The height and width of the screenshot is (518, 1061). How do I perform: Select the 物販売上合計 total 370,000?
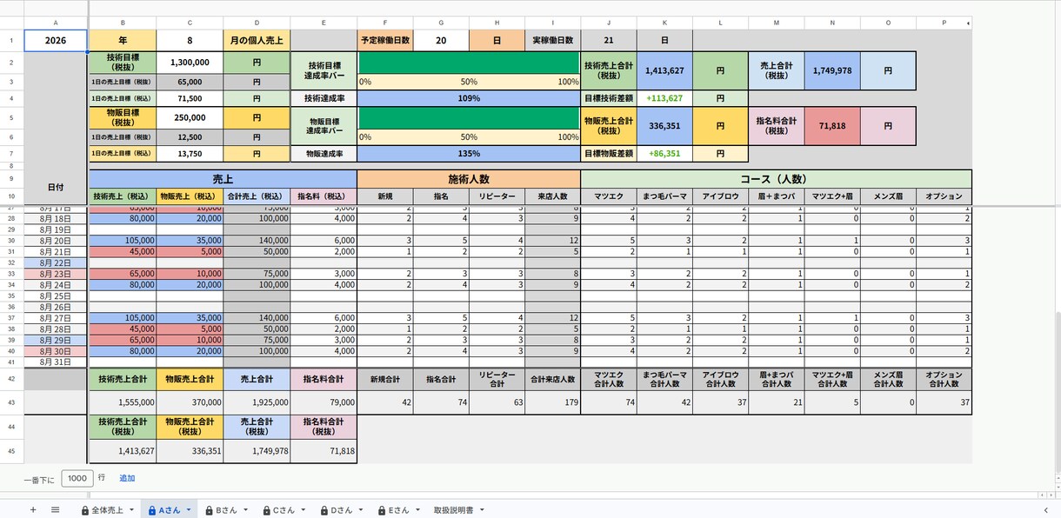(190, 402)
